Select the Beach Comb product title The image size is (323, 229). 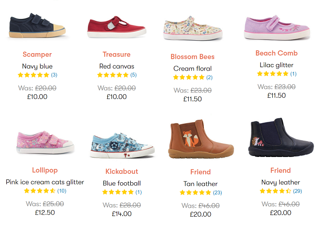[x=276, y=53]
